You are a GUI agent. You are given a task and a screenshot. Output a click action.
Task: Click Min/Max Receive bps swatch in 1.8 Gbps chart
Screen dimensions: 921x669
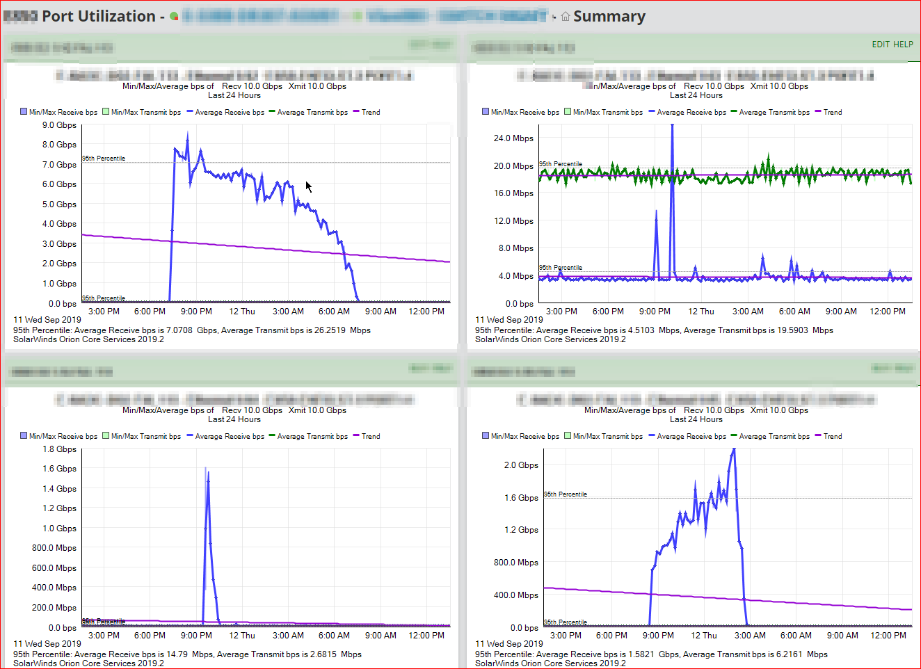pos(24,435)
